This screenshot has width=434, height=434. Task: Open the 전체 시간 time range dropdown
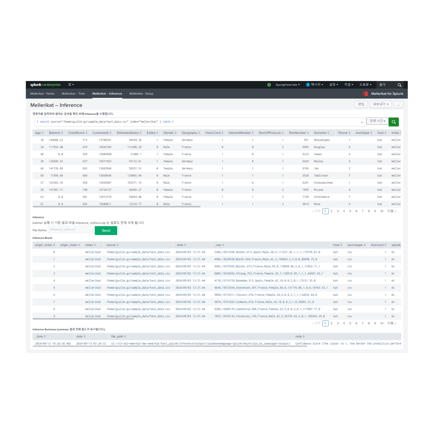377,121
